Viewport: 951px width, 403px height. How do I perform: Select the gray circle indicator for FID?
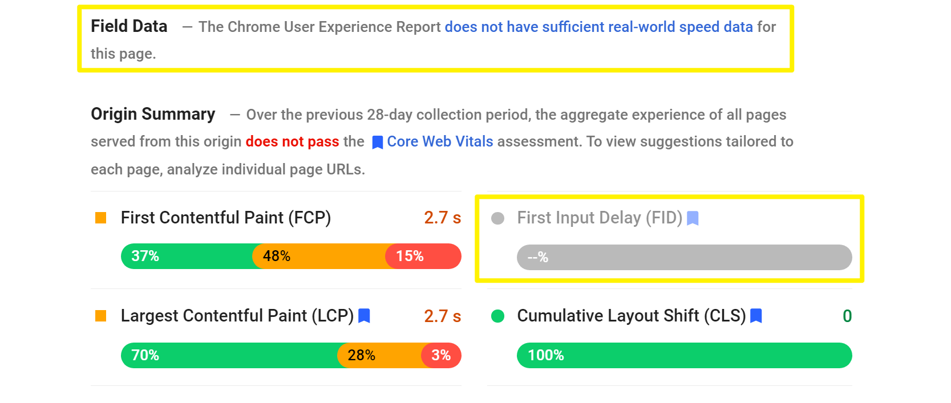[498, 218]
